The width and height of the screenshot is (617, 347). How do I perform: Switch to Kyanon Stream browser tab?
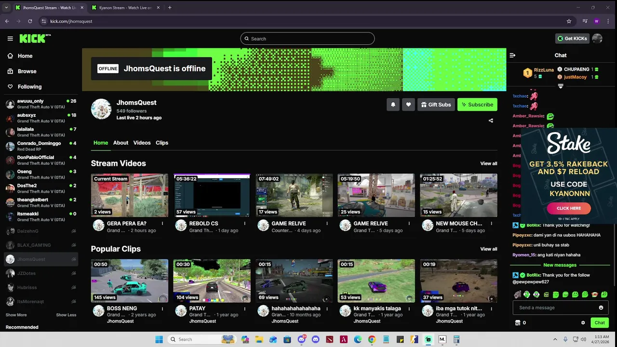[125, 8]
